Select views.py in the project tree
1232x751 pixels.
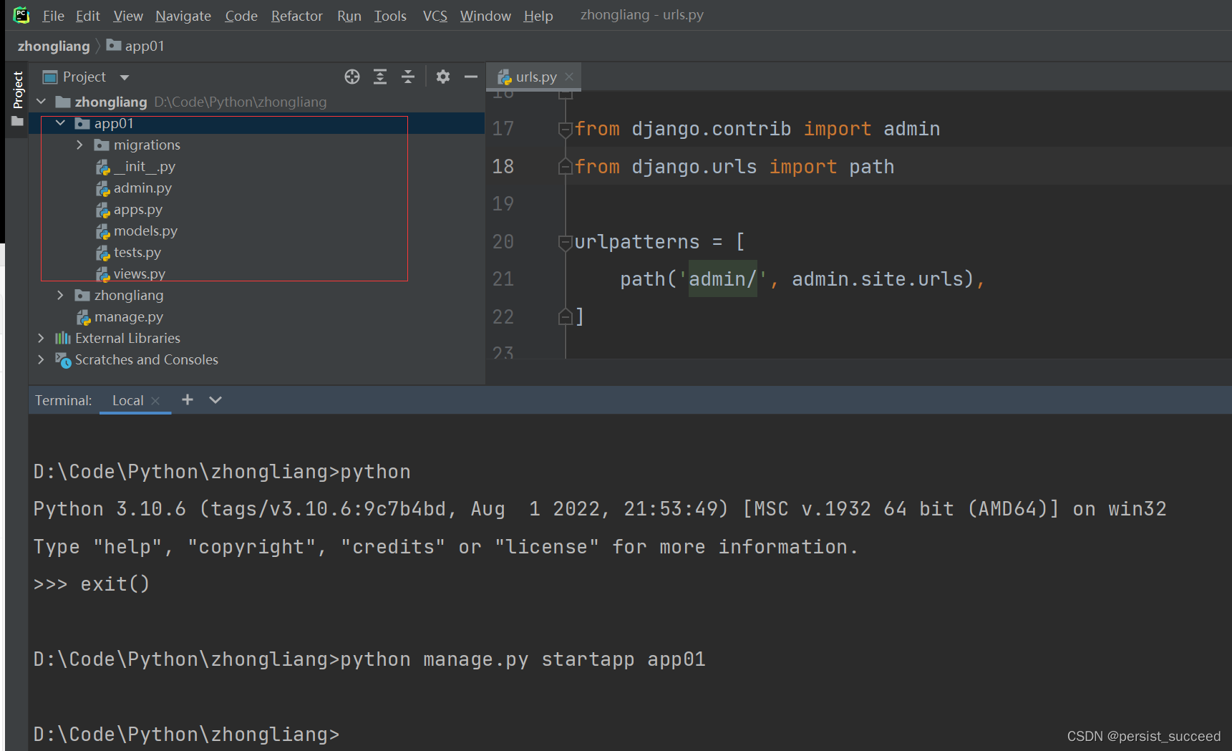139,273
